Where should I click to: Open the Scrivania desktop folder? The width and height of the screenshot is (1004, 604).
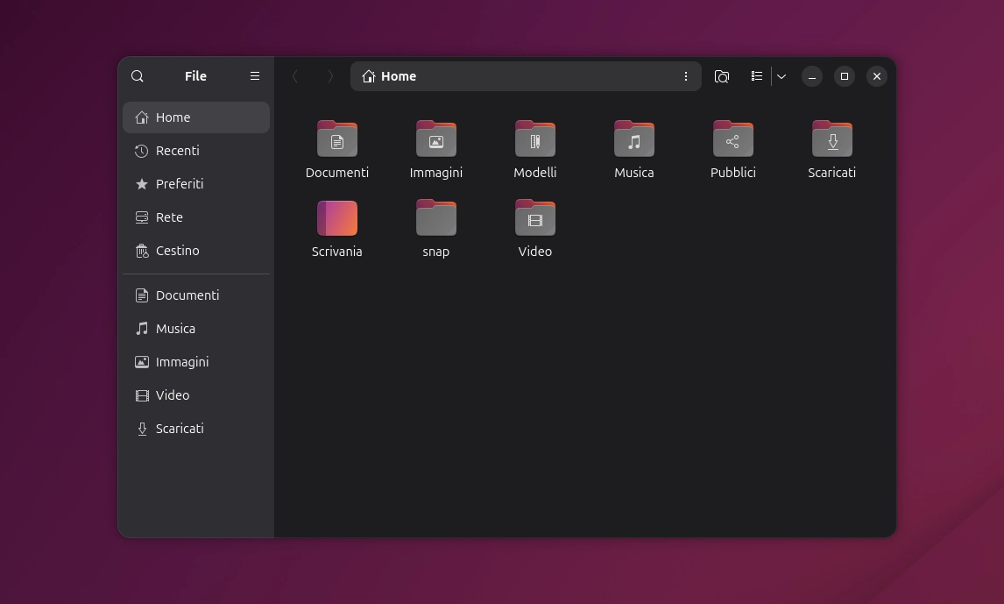click(x=337, y=218)
